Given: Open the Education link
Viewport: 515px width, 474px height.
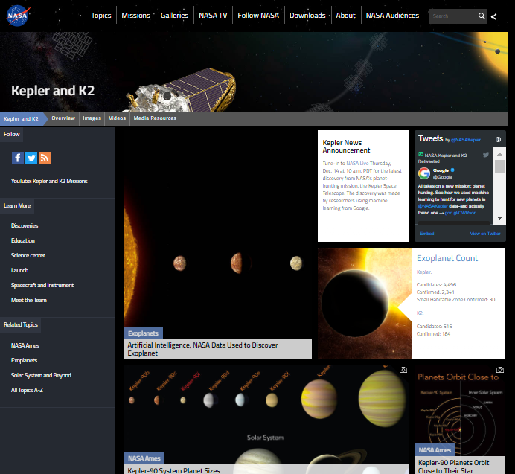Looking at the screenshot, I should 22,240.
